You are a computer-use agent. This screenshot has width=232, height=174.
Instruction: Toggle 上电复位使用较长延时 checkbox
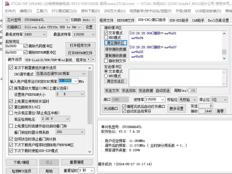11,101
